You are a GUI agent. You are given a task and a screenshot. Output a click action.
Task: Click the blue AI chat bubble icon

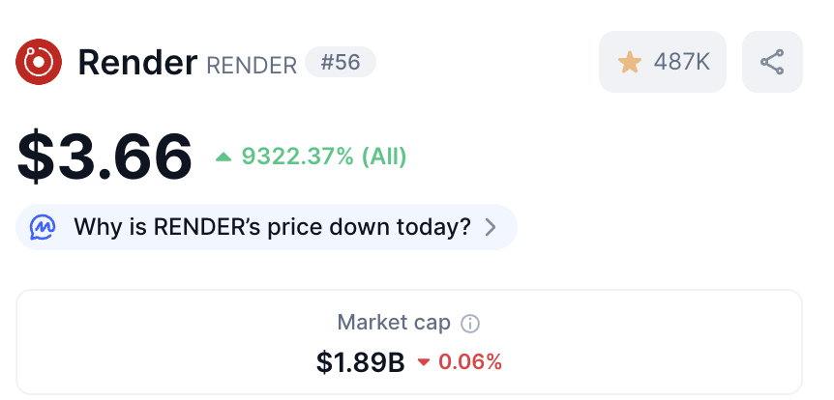43,227
